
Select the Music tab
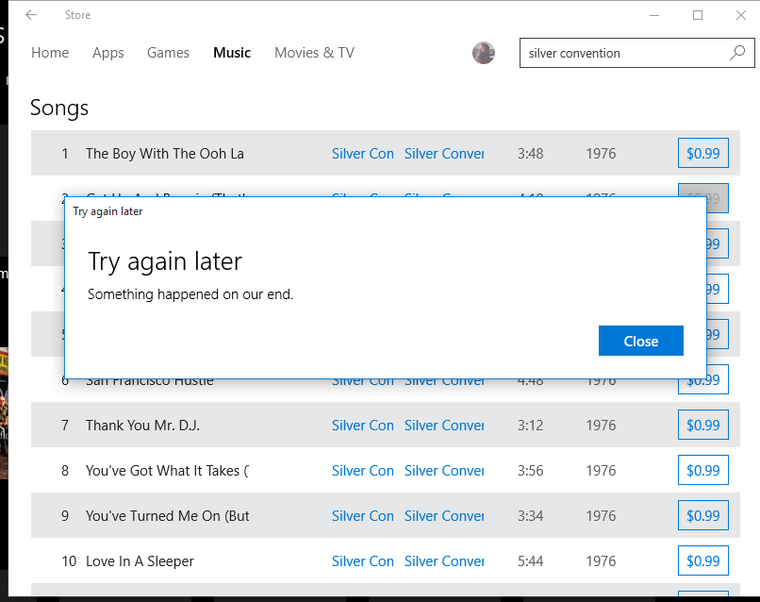click(x=232, y=53)
